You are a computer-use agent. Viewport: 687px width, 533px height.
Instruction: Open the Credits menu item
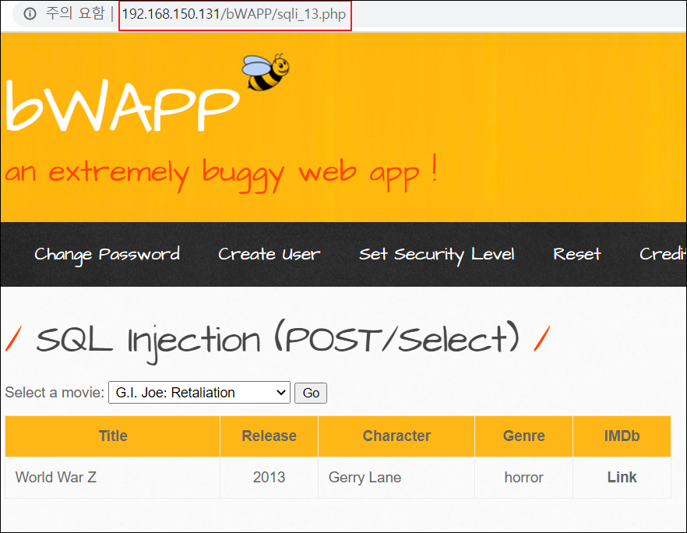point(662,254)
